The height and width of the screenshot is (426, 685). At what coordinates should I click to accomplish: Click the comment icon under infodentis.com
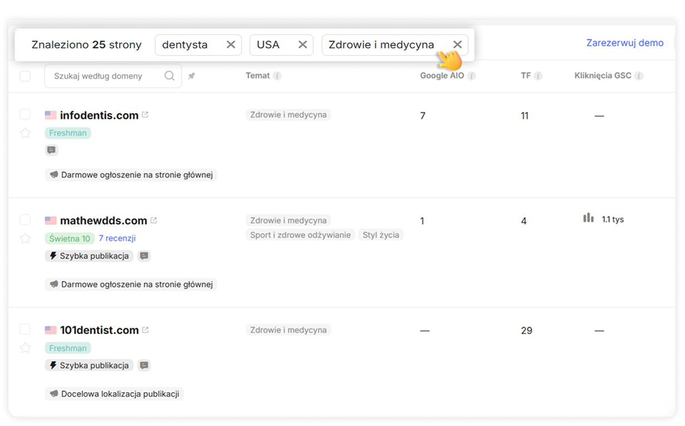pos(51,150)
